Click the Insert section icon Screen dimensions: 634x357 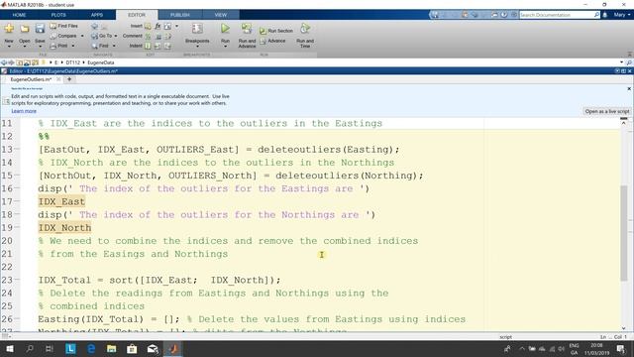tap(148, 27)
